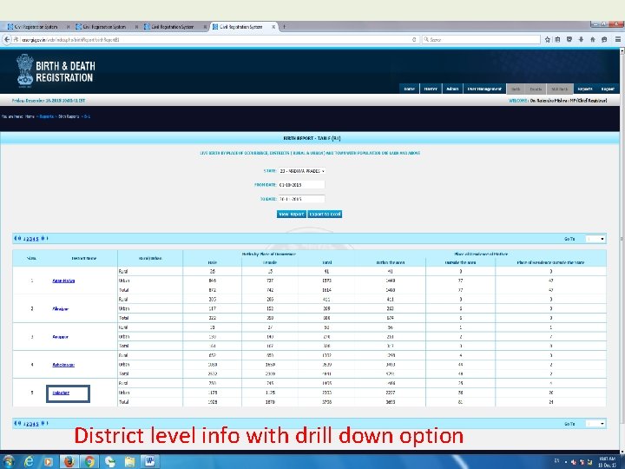Screen dimensions: 625x469
Task: Click the Reports breadcrumb link
Action: coord(47,116)
